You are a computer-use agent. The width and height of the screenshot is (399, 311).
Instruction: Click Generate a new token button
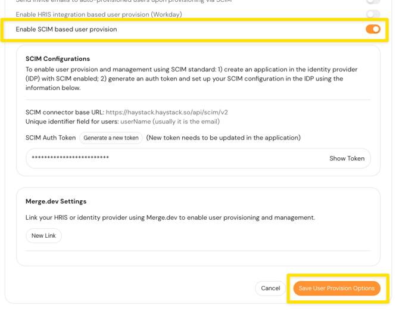coord(111,138)
